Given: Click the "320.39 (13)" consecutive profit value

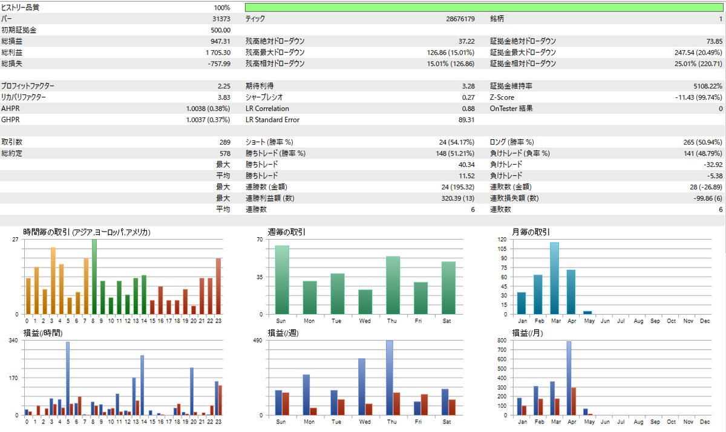Looking at the screenshot, I should (458, 198).
